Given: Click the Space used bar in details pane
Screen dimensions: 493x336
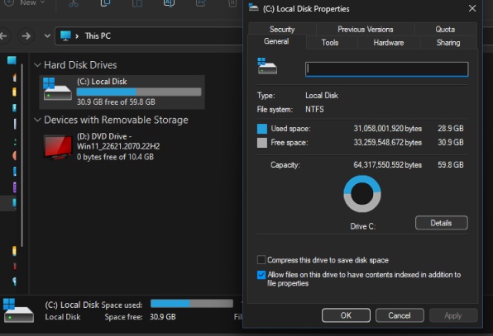Looking at the screenshot, I should 192,303.
